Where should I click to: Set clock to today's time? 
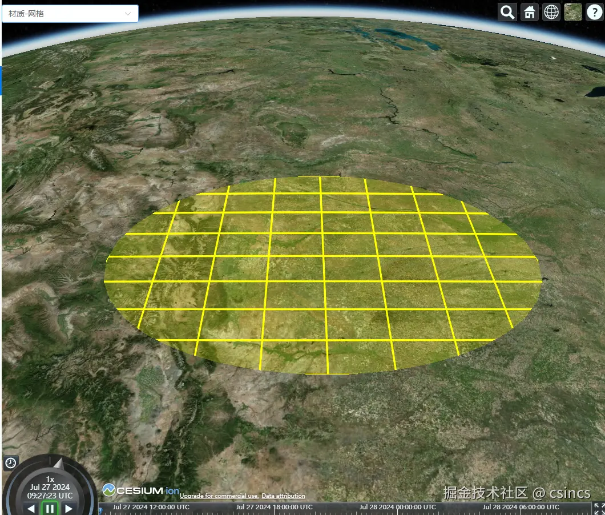[x=10, y=462]
